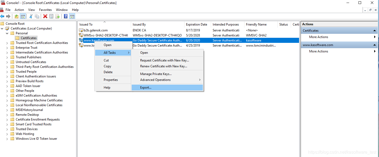Collapse the Certificates section in Actions pane
The height and width of the screenshot is (157, 379).
click(374, 31)
